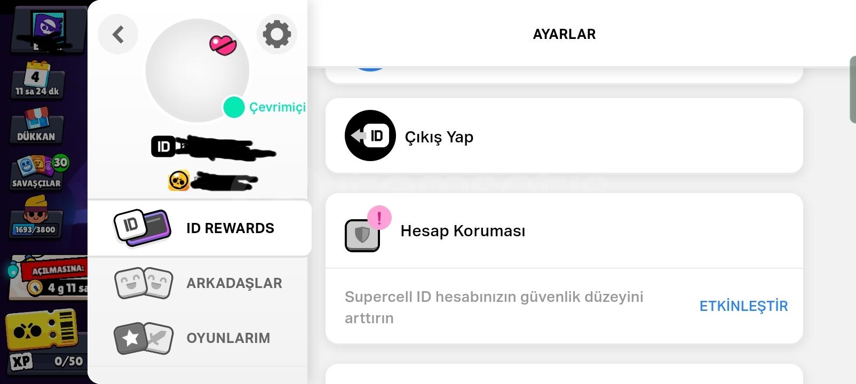Click the Hesap Koruması shield icon
Viewport: 856px width, 384px height.
coord(362,235)
